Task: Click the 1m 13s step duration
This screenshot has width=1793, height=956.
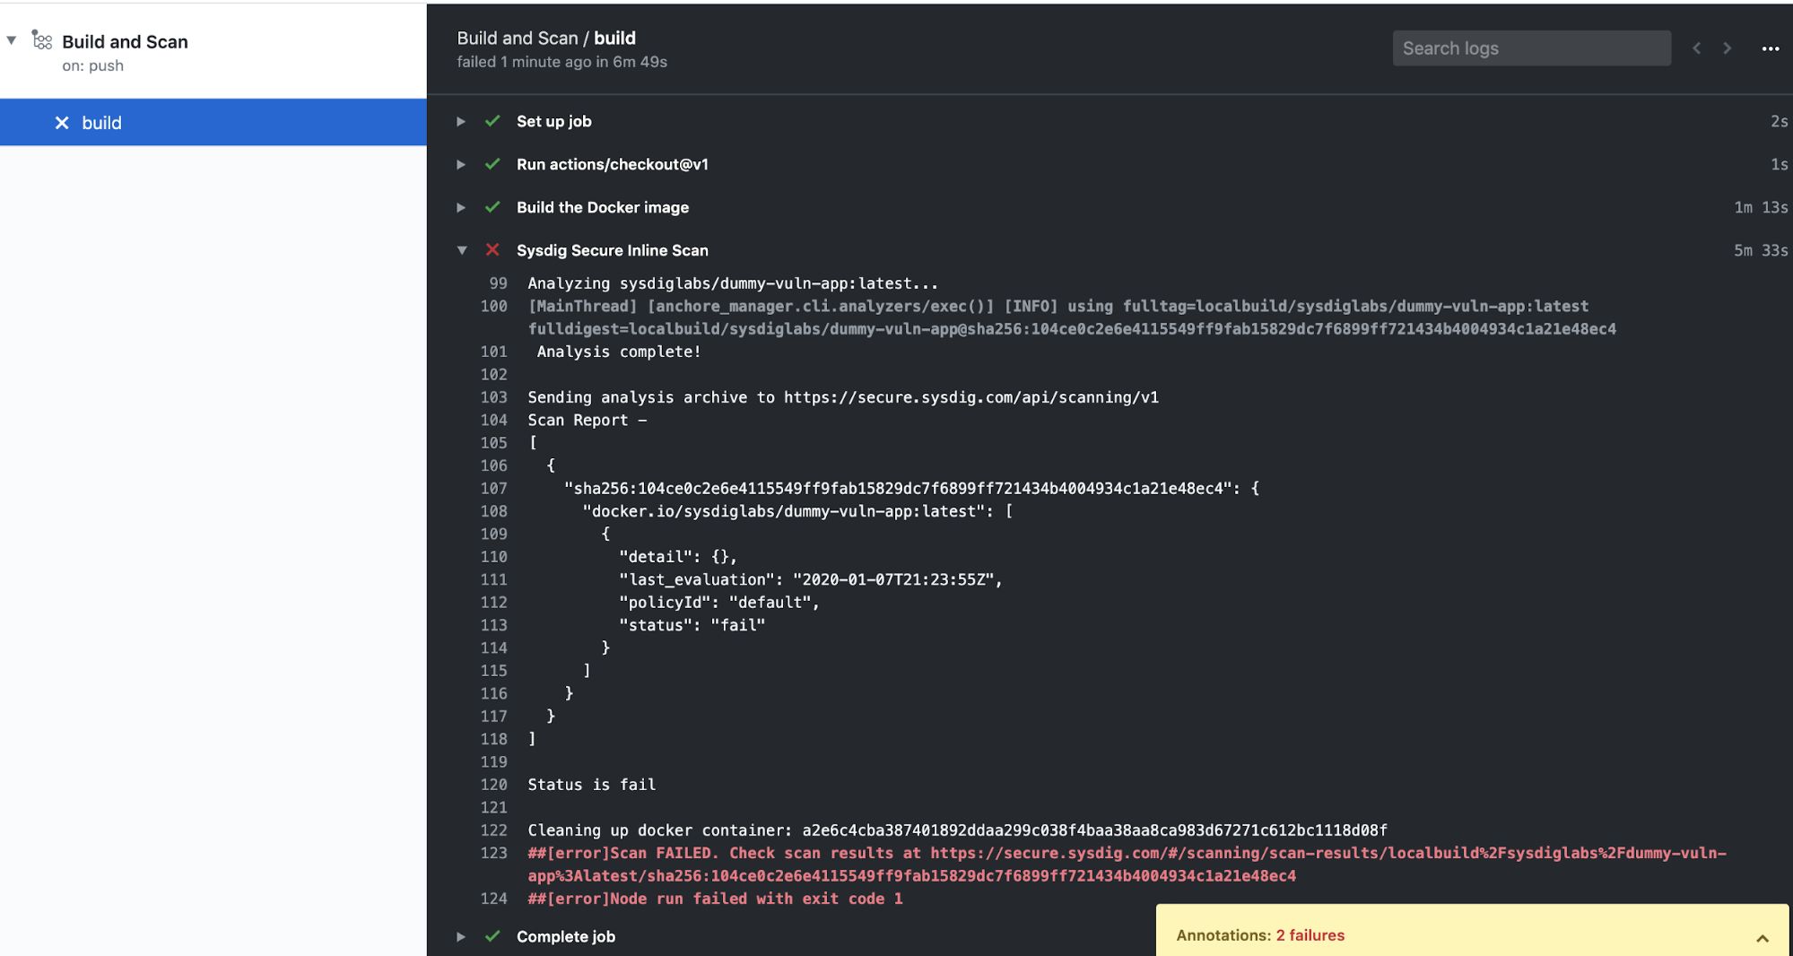Action: click(x=1761, y=207)
